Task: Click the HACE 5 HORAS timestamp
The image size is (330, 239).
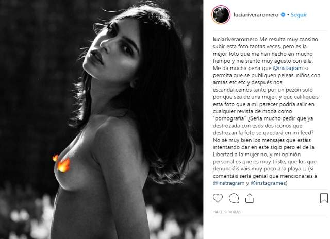Action: point(227,212)
